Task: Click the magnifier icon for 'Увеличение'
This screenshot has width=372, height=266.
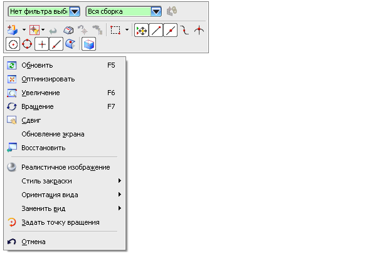Action: click(12, 93)
